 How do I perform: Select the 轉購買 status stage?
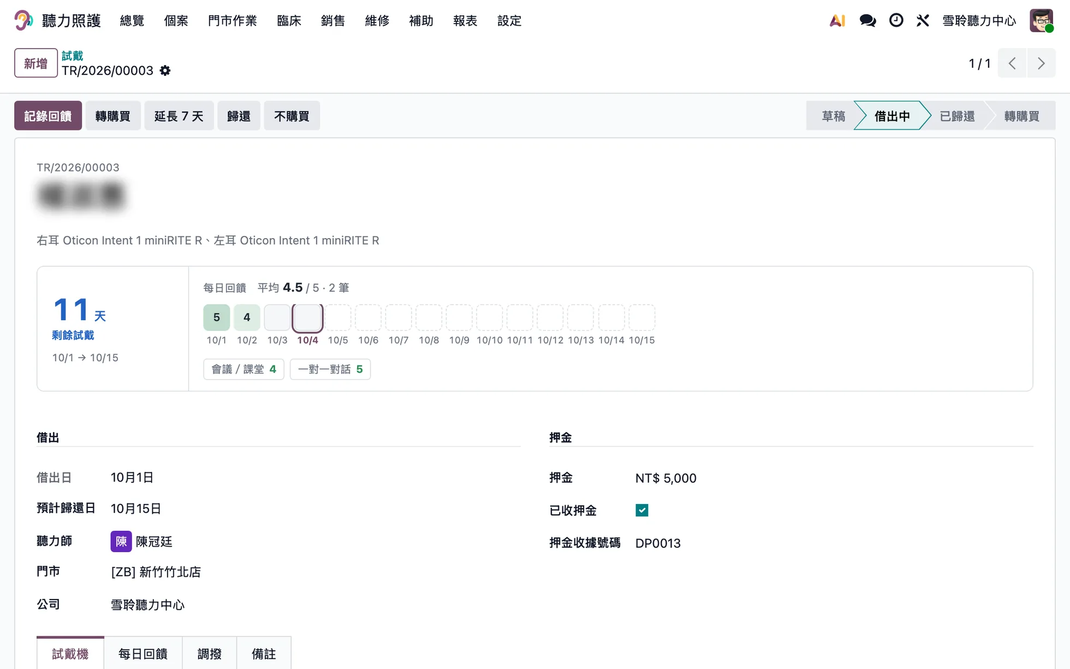pos(1021,116)
